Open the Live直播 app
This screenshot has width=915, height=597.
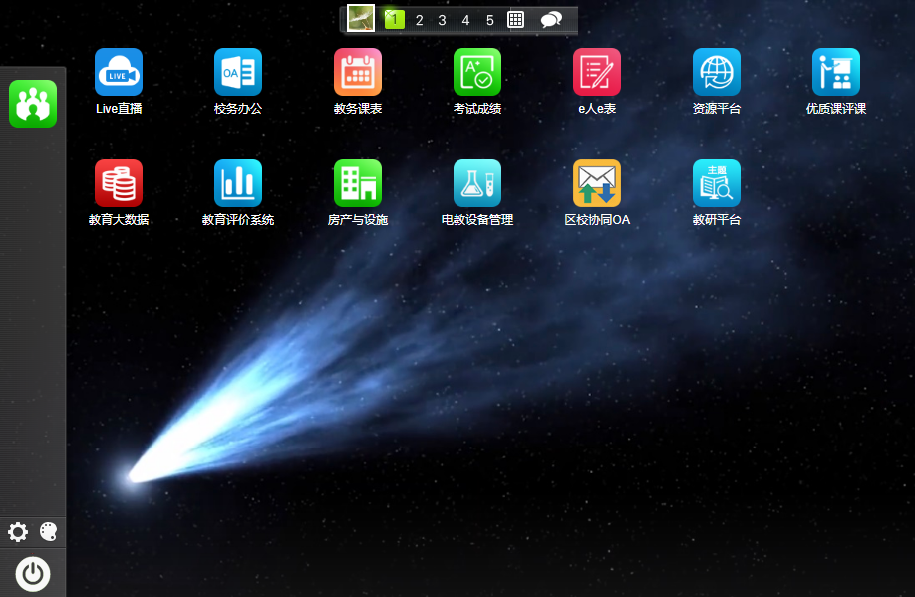(119, 72)
